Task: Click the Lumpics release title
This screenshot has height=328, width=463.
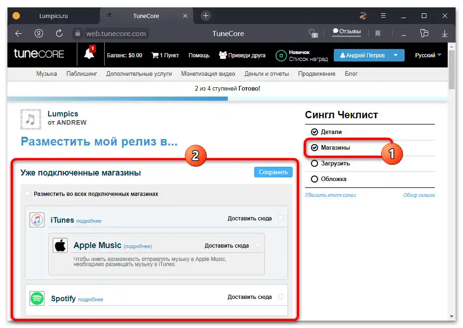Action: point(63,114)
